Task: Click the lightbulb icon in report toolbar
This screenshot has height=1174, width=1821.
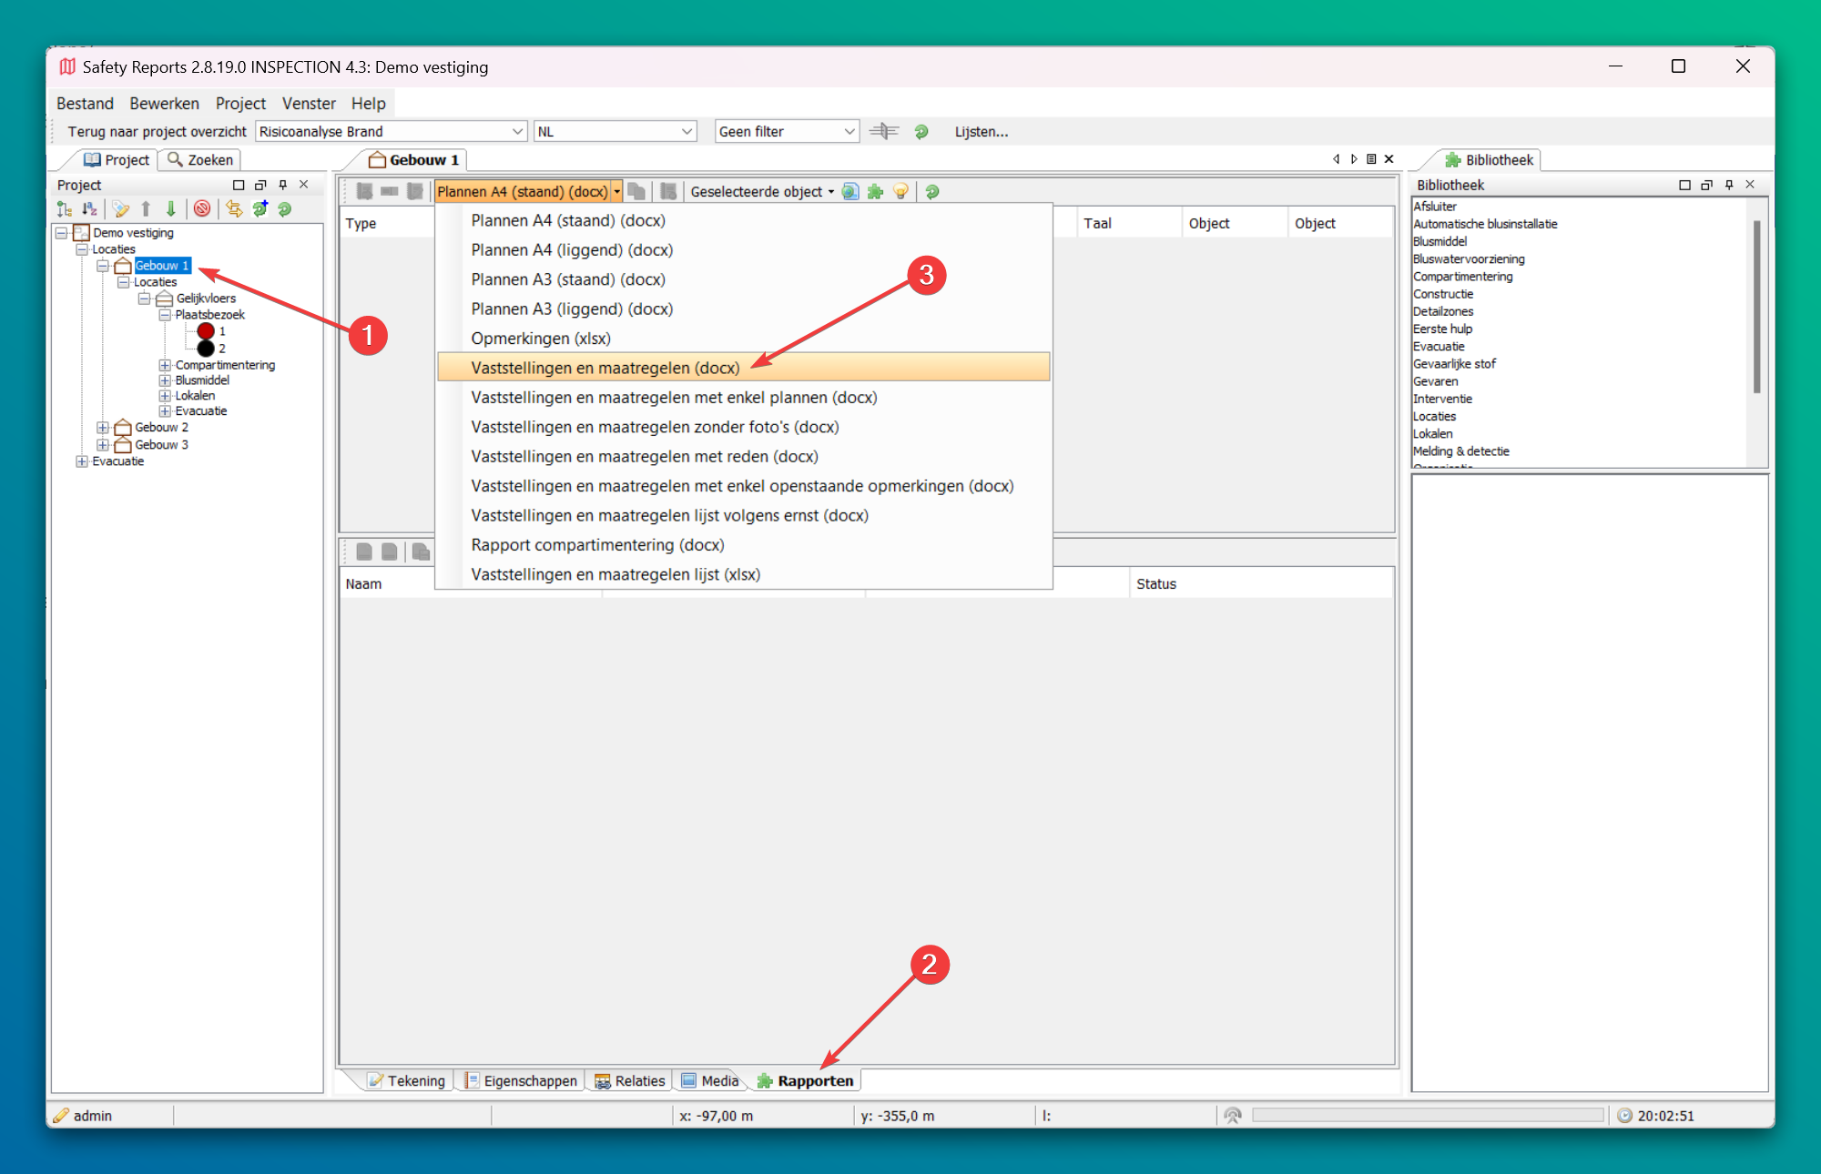Action: click(x=900, y=192)
